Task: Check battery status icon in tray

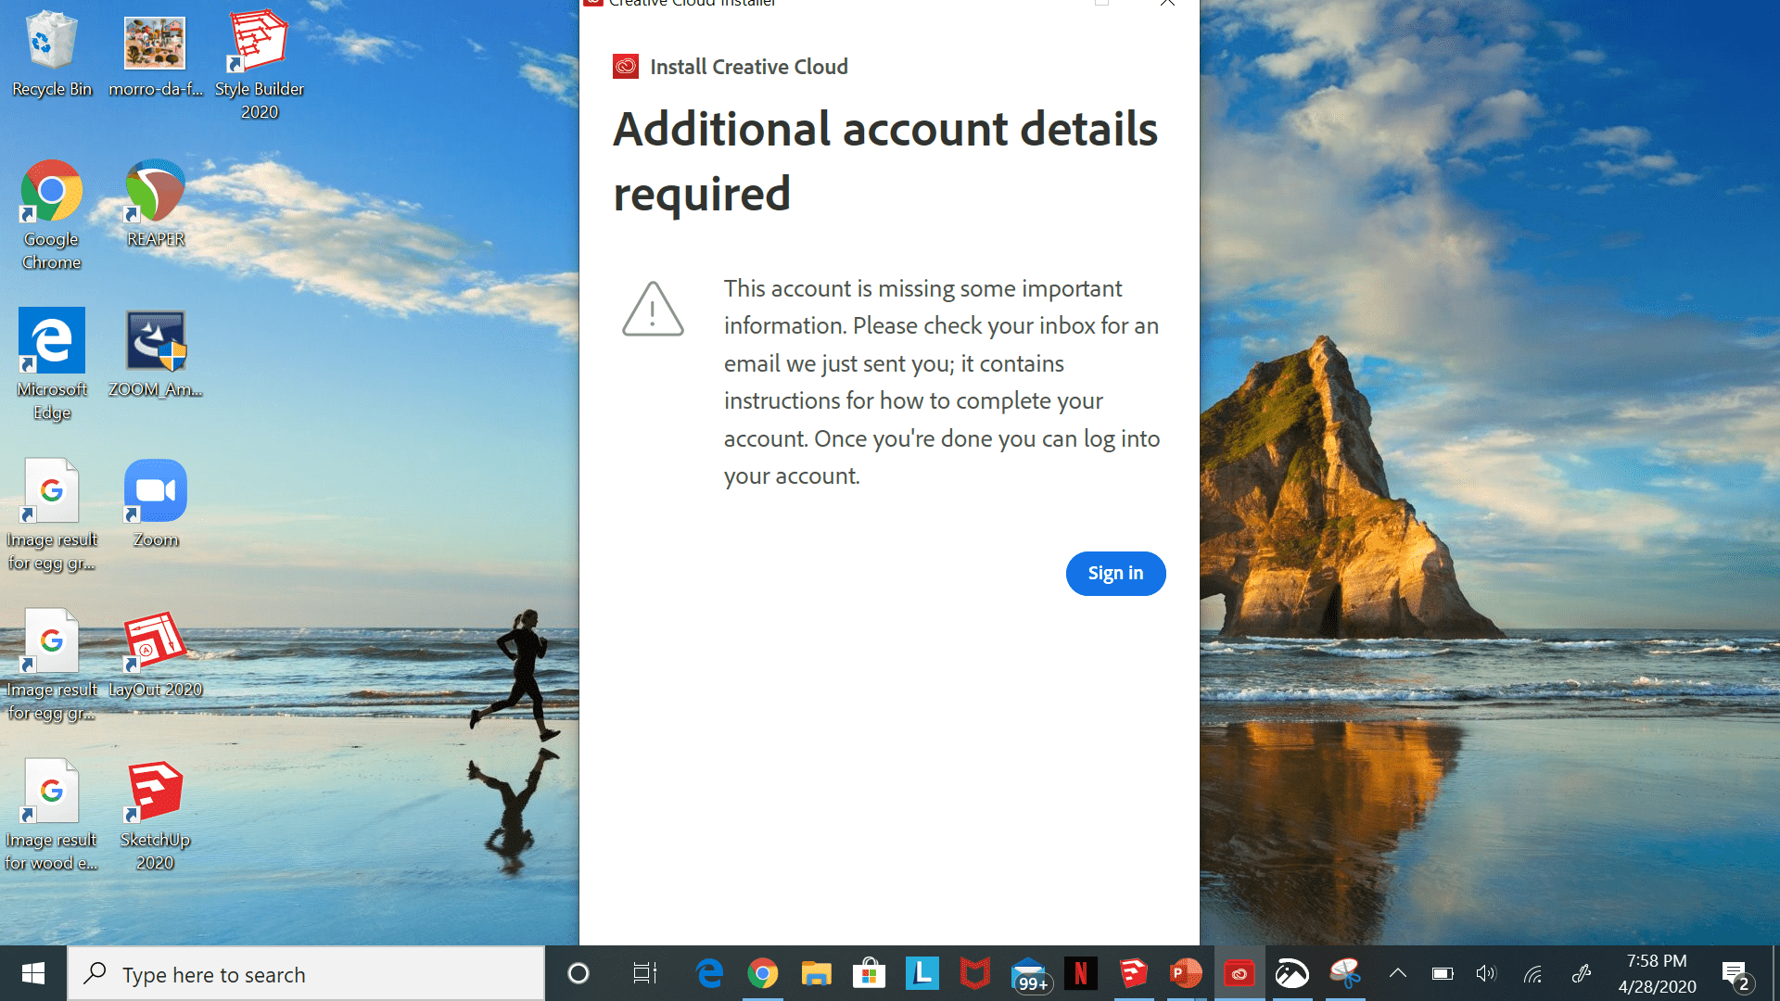Action: 1443,973
